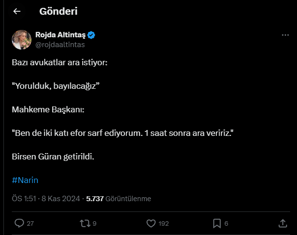Viewport: 297px width, 235px height.
Task: Open the three-dot more options menu
Action: (x=285, y=35)
